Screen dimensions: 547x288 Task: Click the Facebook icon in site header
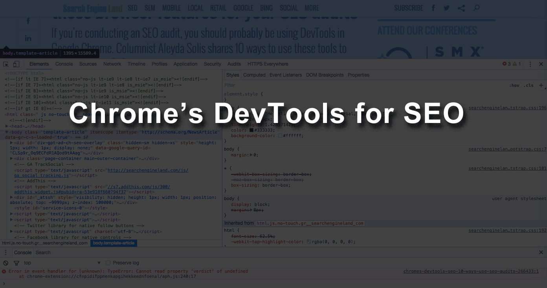pyautogui.click(x=433, y=8)
